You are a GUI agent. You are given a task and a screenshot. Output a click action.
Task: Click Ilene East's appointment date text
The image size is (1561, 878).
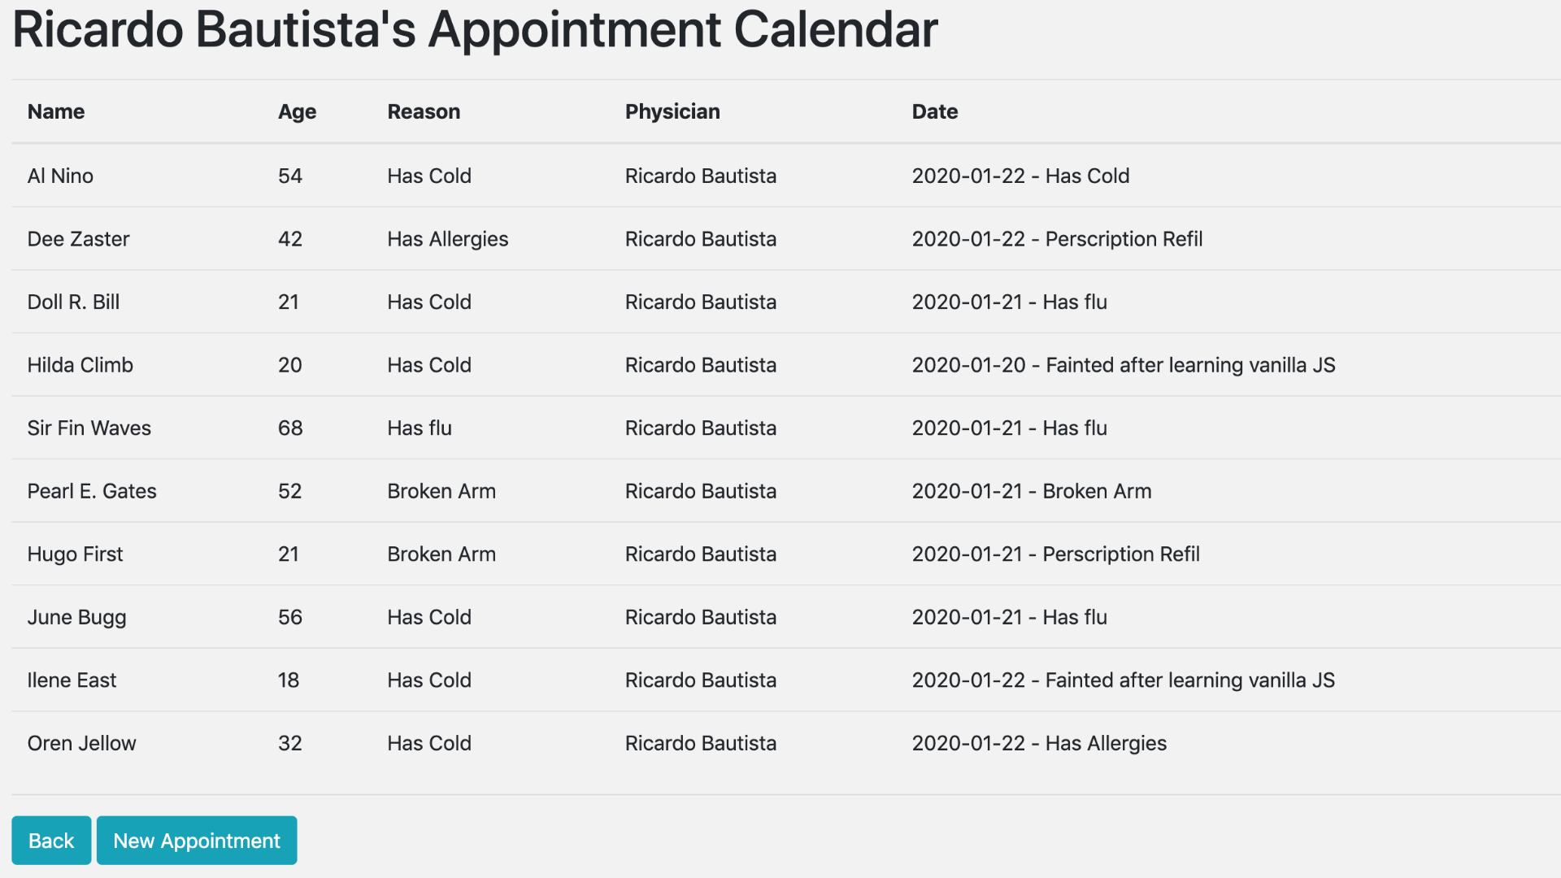1124,680
